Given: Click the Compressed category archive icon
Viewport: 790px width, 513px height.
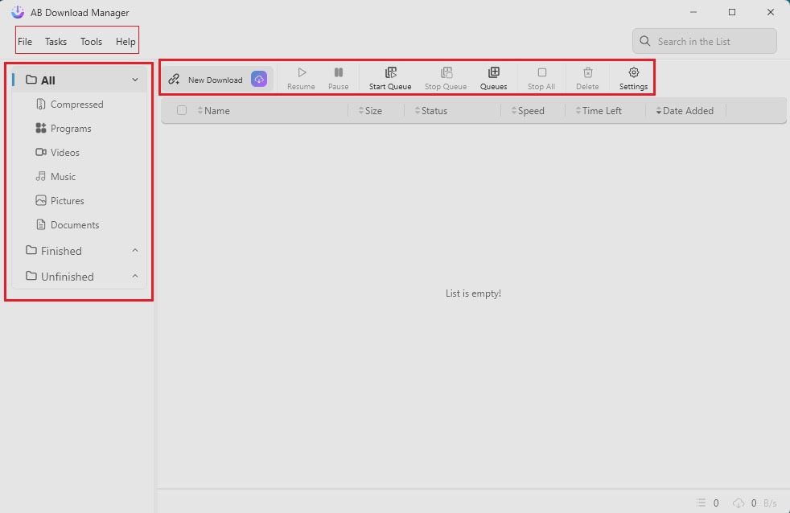Looking at the screenshot, I should (x=41, y=104).
